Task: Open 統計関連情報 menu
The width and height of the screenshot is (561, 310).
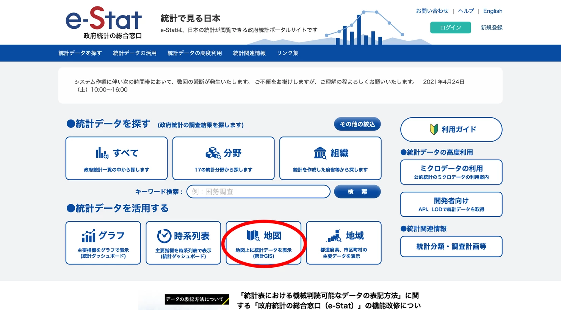Action: pos(249,53)
